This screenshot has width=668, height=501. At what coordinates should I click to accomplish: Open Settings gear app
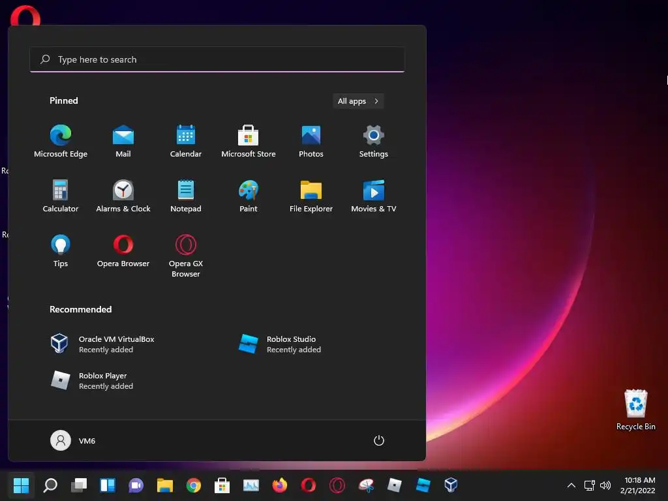pos(374,142)
